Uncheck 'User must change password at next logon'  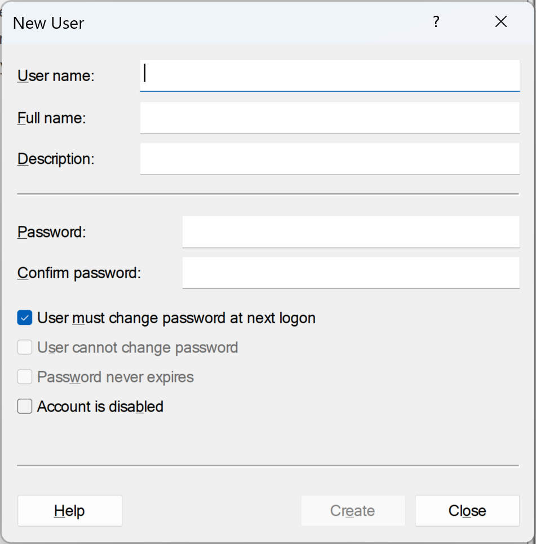click(24, 318)
